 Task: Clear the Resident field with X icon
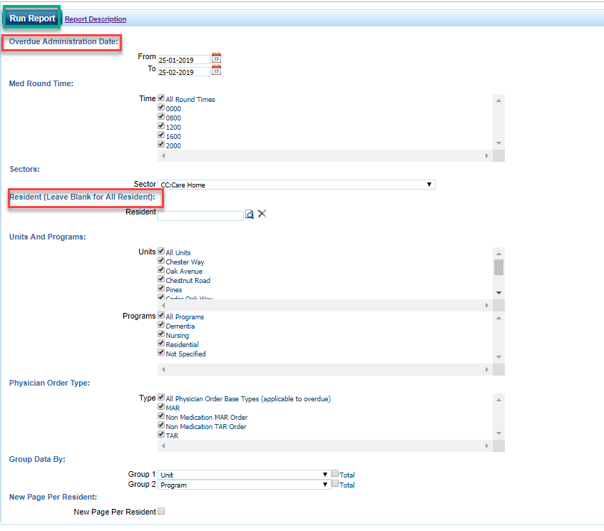coord(262,214)
